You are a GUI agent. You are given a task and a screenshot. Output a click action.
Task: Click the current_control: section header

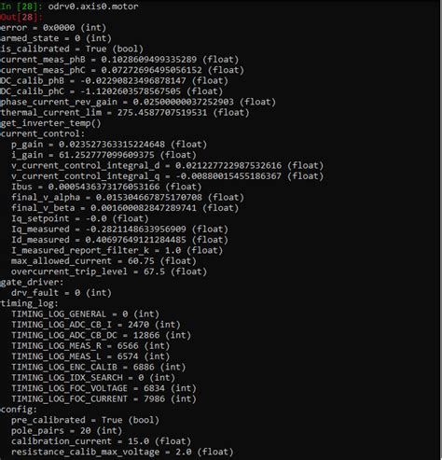coord(43,133)
